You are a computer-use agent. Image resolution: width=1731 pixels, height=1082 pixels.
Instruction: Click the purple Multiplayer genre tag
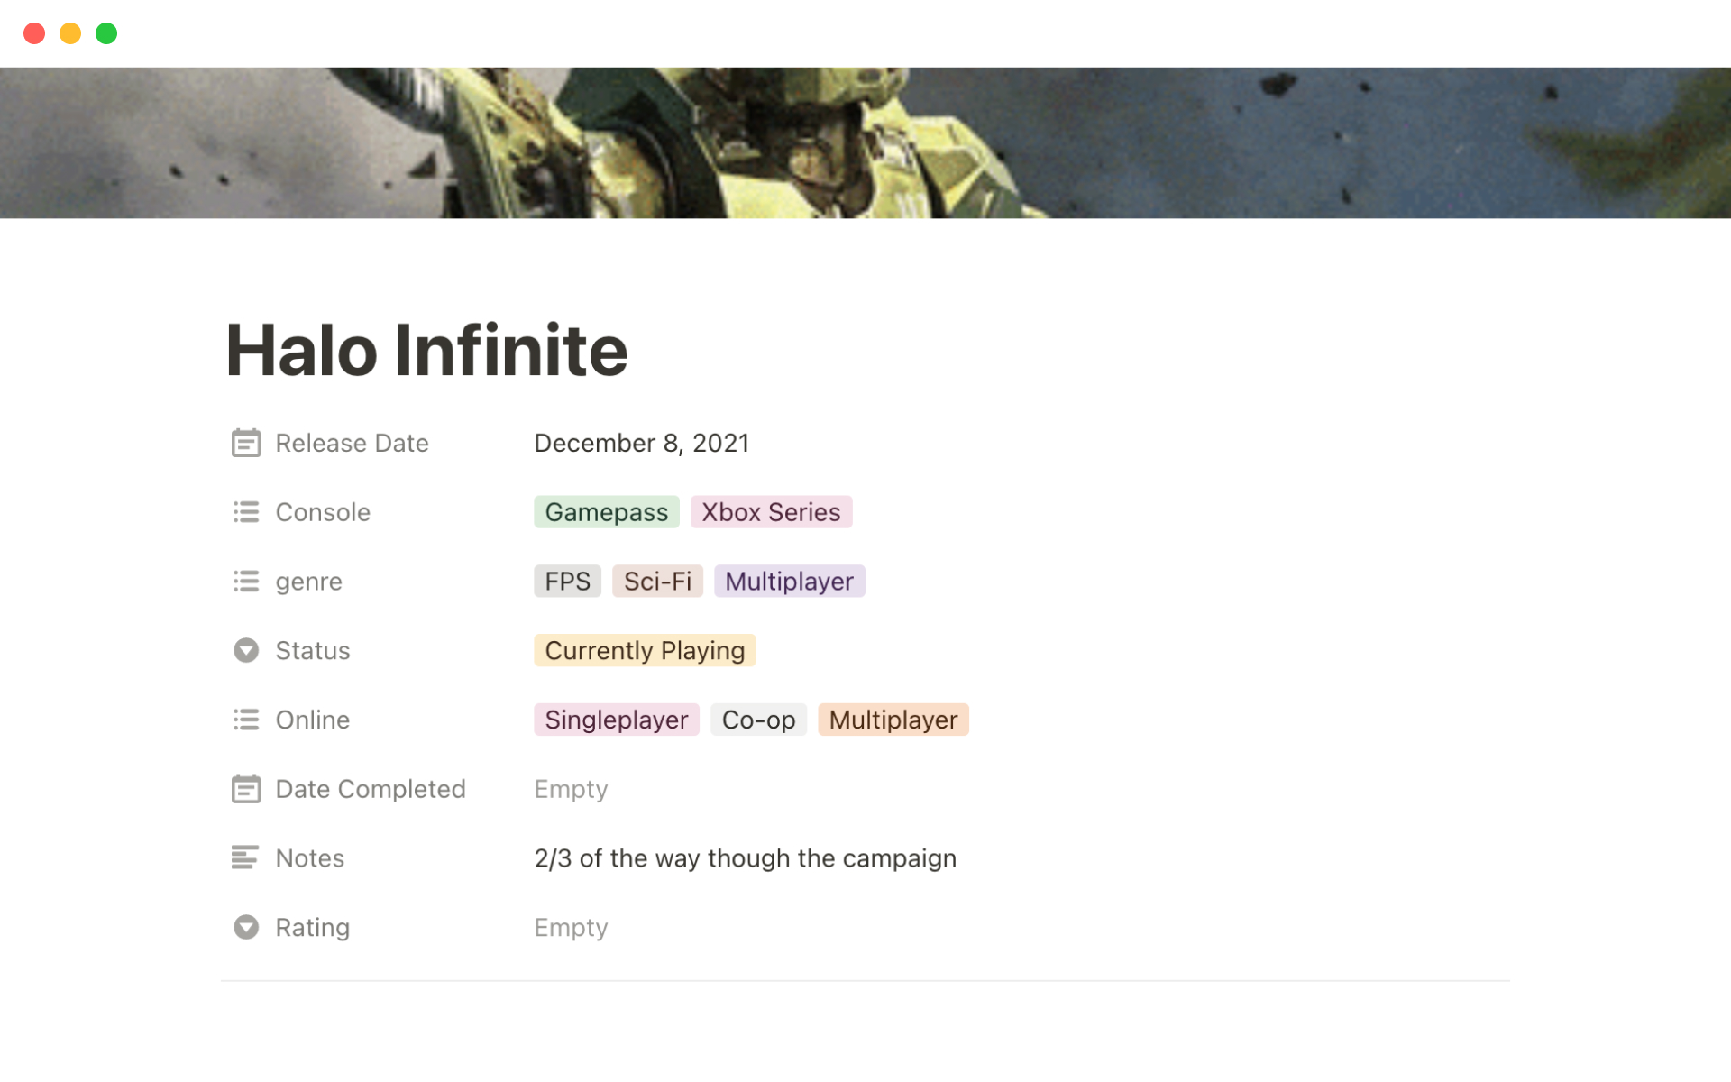tap(789, 582)
